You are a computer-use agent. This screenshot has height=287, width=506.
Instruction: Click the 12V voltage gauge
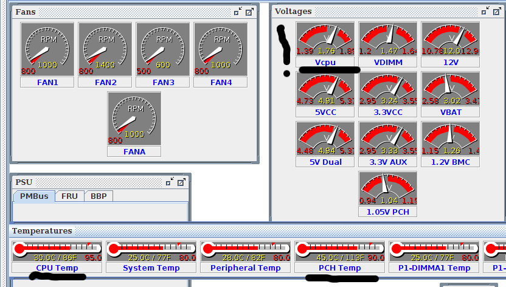pyautogui.click(x=450, y=39)
